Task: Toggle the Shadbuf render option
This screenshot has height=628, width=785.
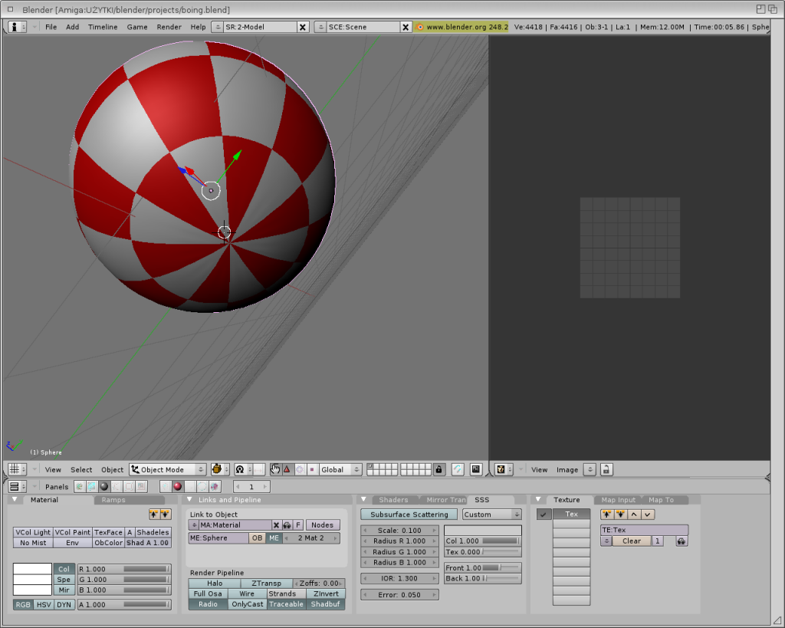Action: 325,604
